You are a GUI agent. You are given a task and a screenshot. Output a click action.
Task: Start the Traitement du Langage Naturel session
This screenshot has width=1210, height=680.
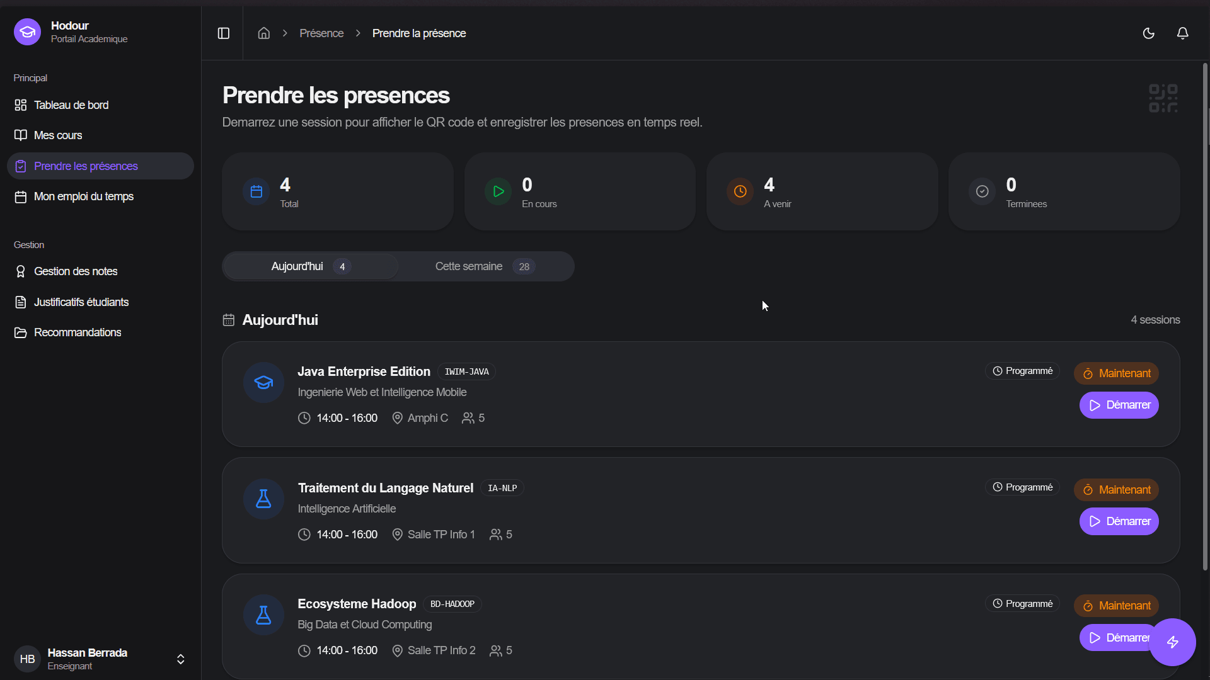(1119, 521)
